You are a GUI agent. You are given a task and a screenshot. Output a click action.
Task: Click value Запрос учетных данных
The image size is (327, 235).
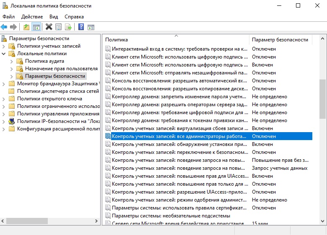[x=280, y=168]
